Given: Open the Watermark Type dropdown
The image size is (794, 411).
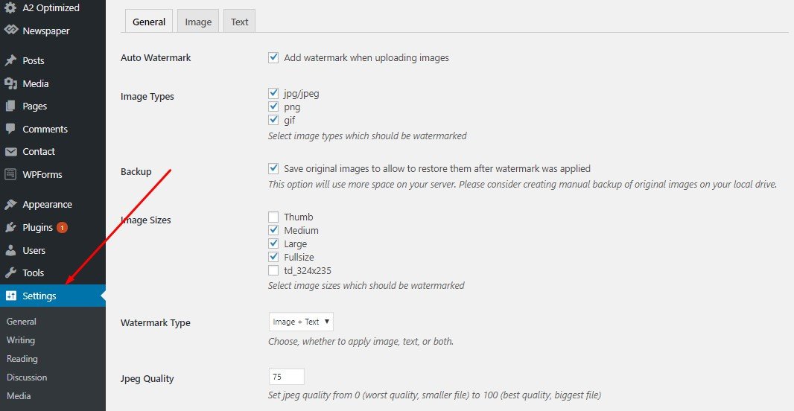Looking at the screenshot, I should click(x=301, y=322).
